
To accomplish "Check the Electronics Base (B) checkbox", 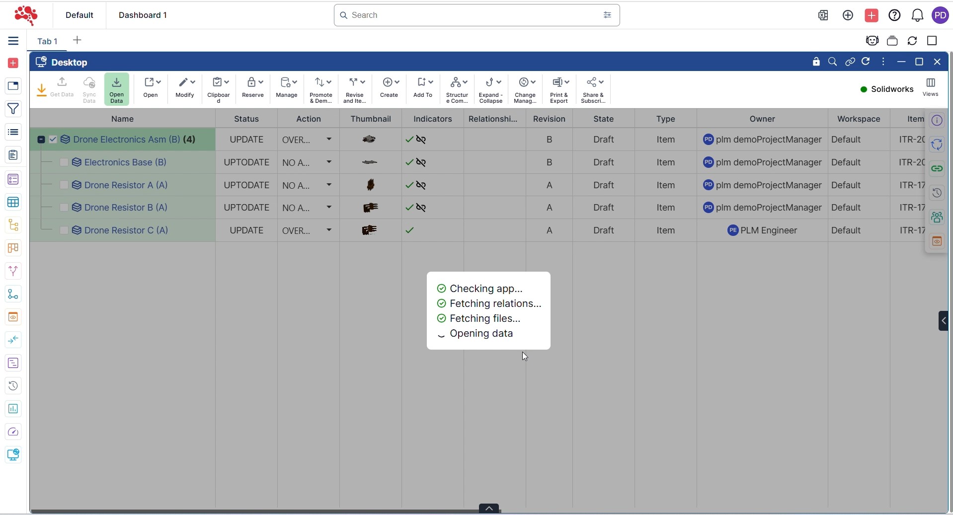I will point(64,162).
